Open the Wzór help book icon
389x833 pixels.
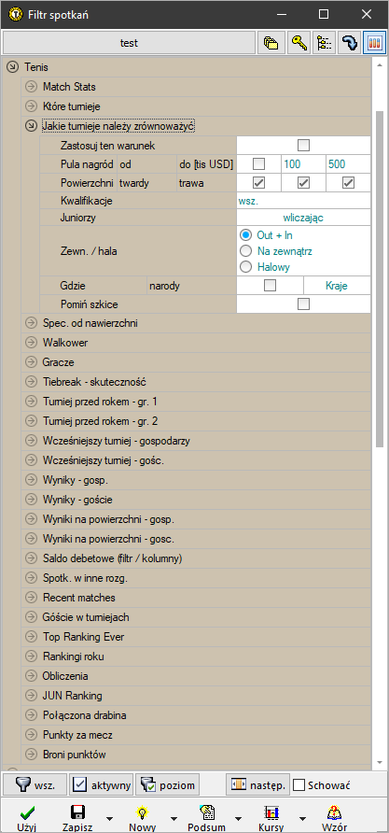pos(334,812)
